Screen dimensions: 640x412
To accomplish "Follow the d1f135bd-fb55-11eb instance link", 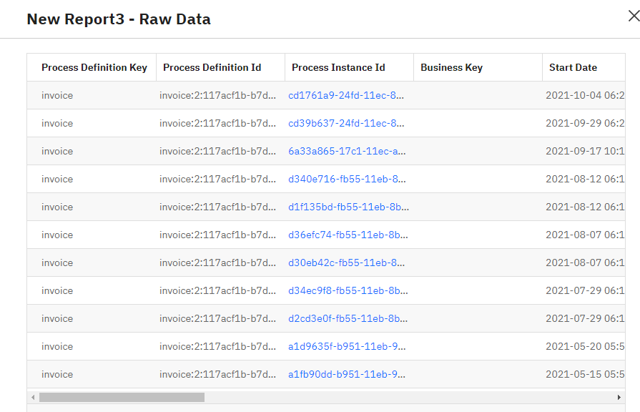I will (x=348, y=207).
